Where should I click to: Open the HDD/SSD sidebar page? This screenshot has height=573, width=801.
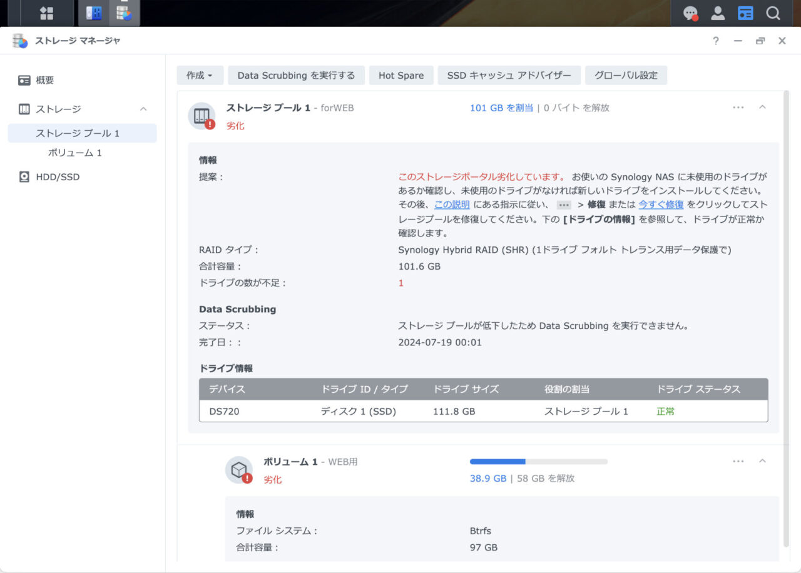click(58, 177)
